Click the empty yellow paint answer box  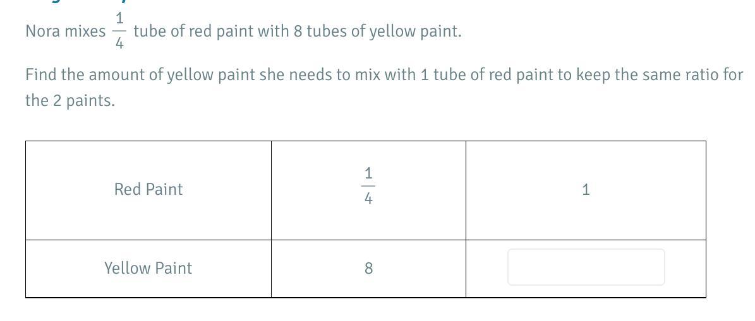point(586,267)
